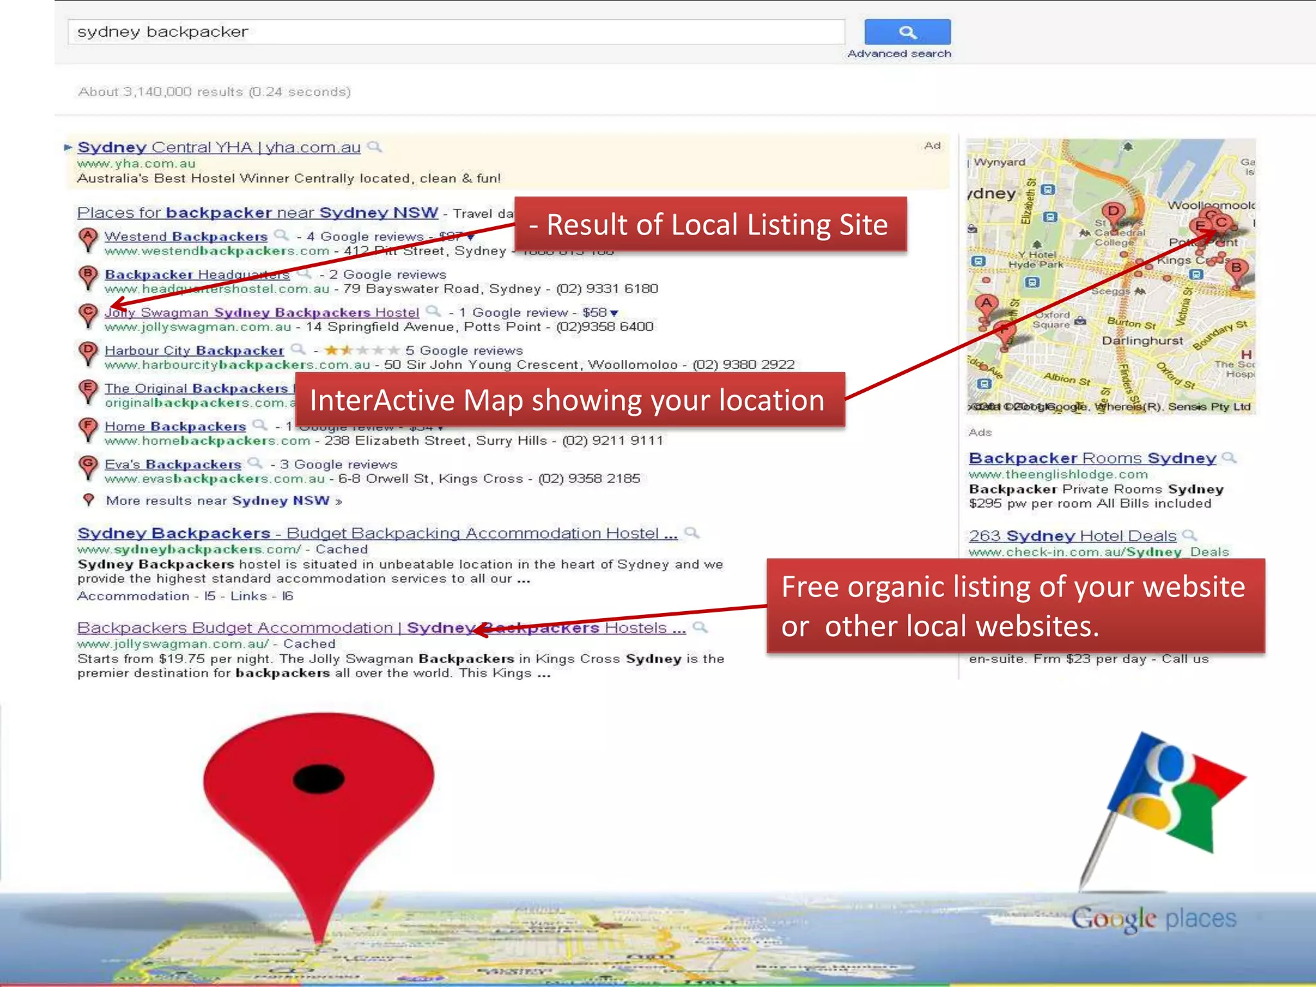This screenshot has height=987, width=1316.
Task: Click the small pin beside More results
Action: click(89, 500)
